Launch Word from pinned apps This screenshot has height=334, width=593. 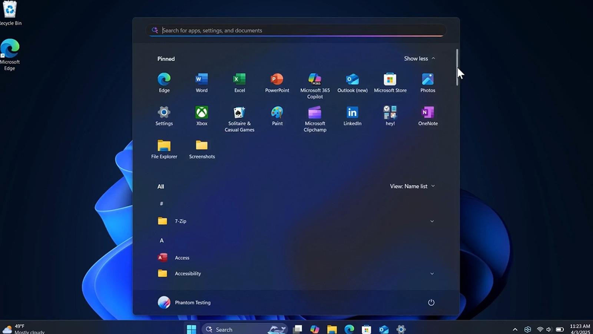click(202, 83)
